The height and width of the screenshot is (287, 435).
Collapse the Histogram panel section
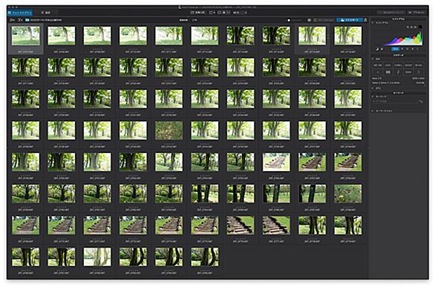point(373,23)
